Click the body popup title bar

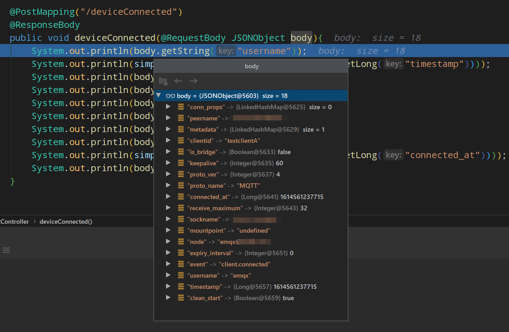point(251,66)
